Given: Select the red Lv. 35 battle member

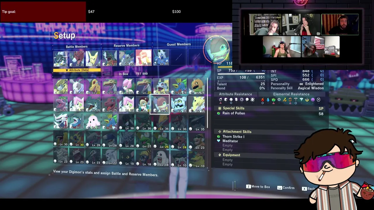Looking at the screenshot, I should coord(77,59).
